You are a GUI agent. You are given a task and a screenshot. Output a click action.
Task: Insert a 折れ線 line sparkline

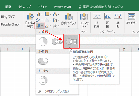(x=97, y=20)
